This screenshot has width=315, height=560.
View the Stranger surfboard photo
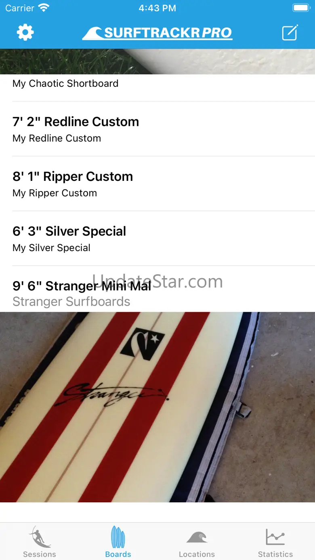coord(157,407)
